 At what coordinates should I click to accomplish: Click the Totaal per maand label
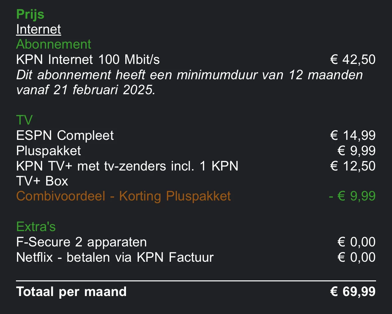pos(71,292)
